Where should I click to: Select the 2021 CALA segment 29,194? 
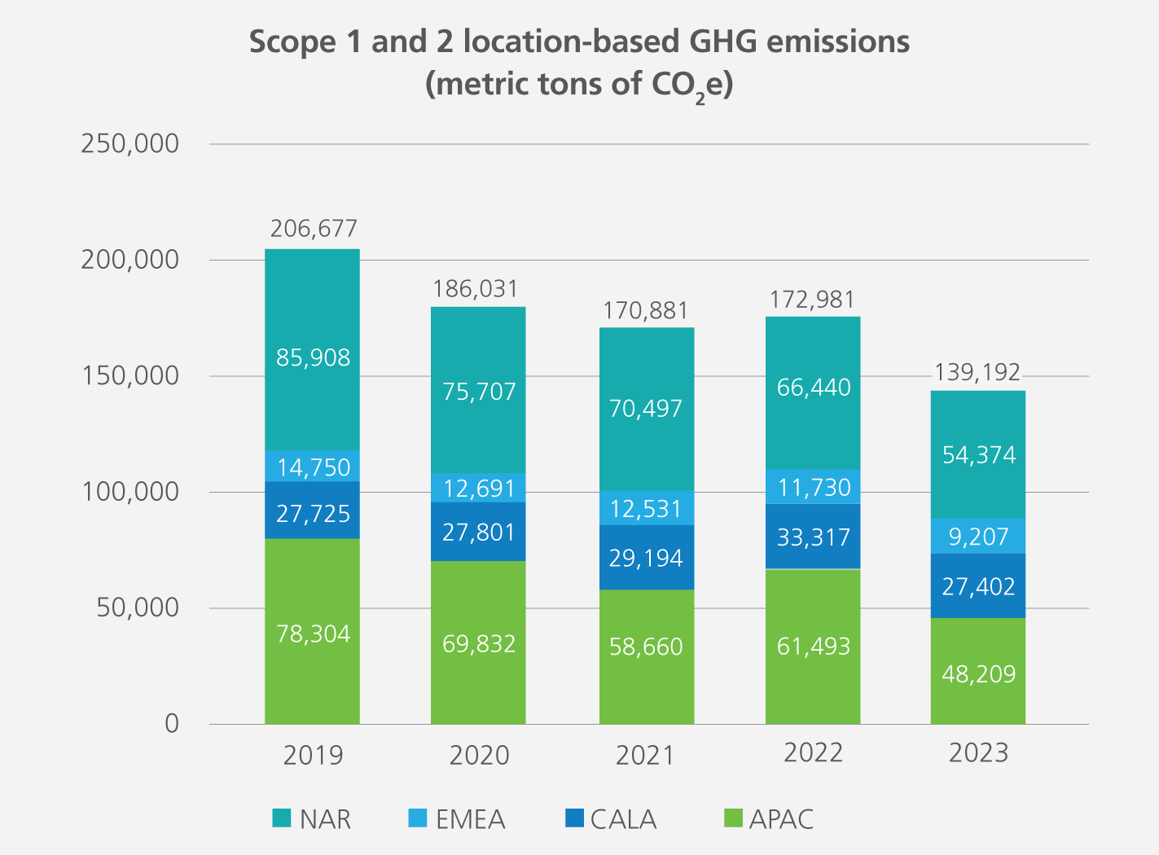[x=647, y=557]
